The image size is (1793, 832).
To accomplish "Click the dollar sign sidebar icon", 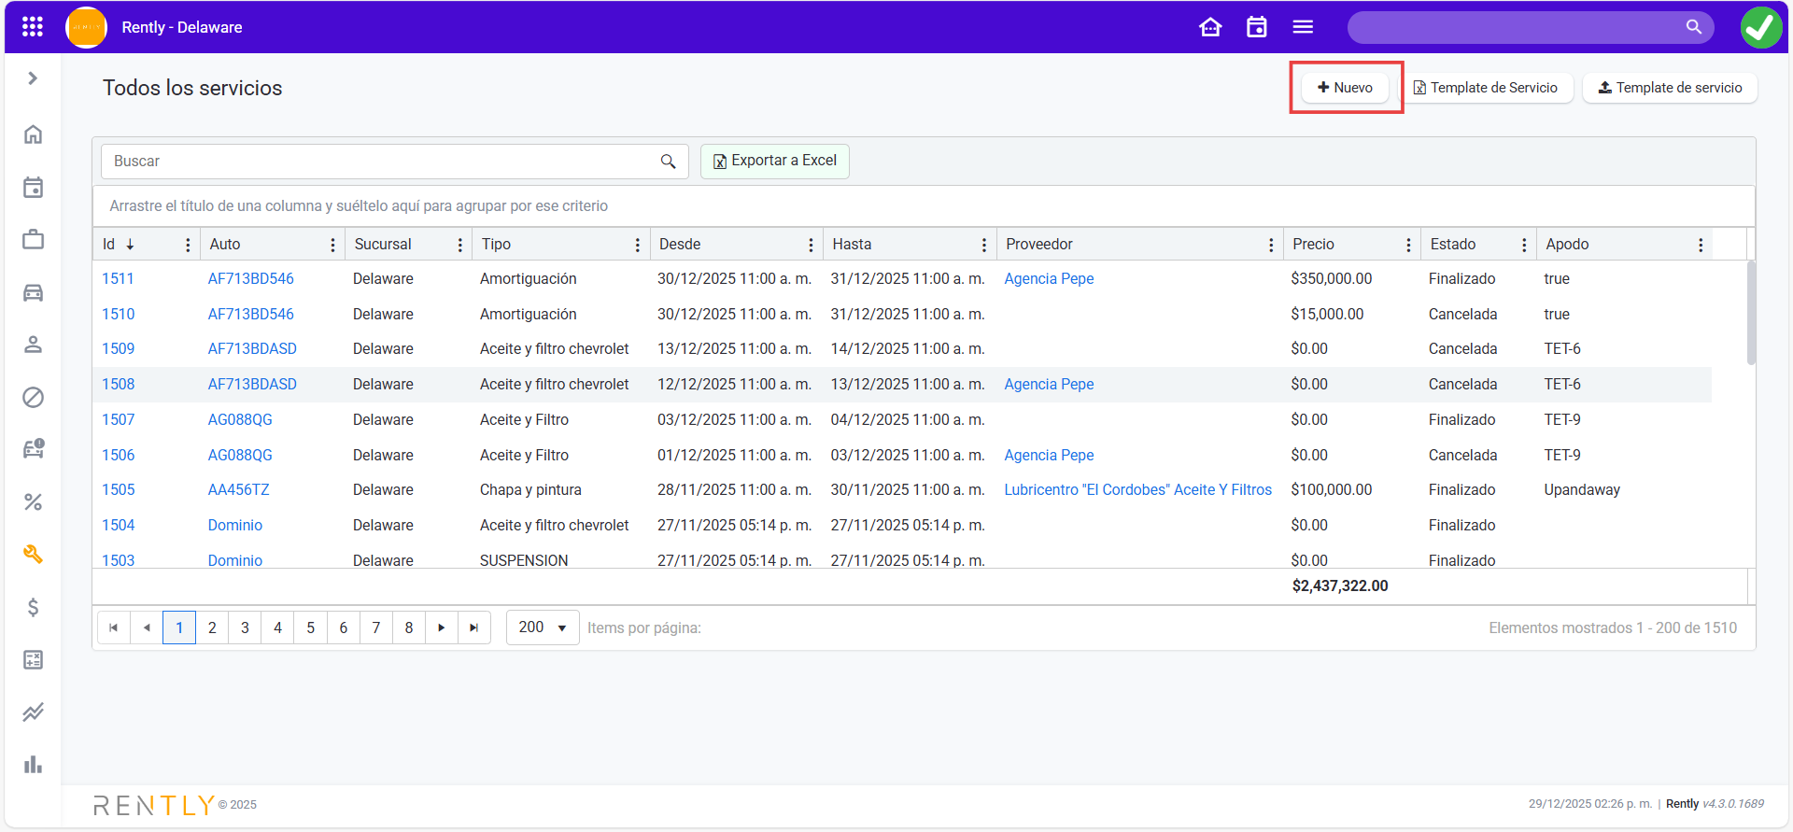I will (33, 608).
